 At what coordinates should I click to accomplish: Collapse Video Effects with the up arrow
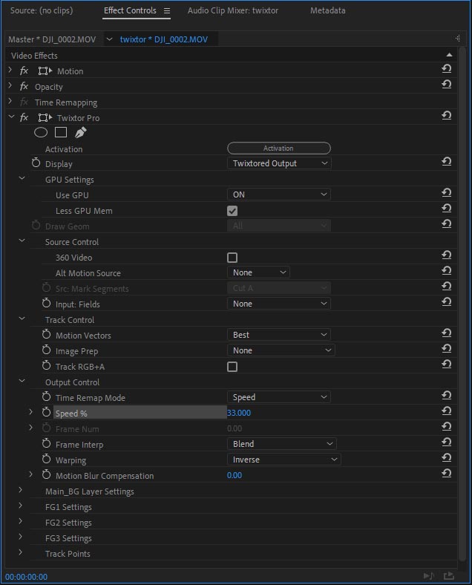(449, 55)
